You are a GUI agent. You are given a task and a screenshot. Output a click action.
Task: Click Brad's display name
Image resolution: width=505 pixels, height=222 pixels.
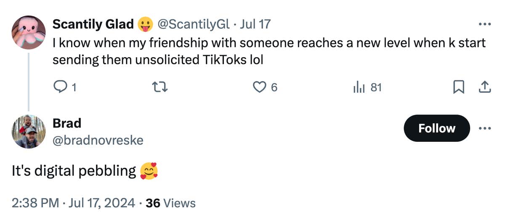pyautogui.click(x=67, y=123)
